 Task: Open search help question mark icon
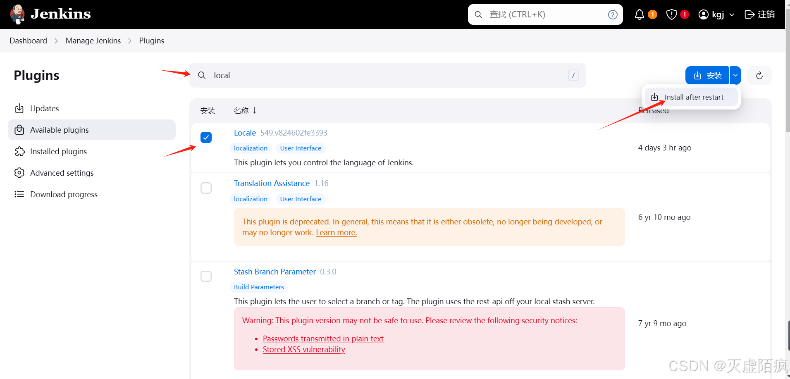point(613,14)
